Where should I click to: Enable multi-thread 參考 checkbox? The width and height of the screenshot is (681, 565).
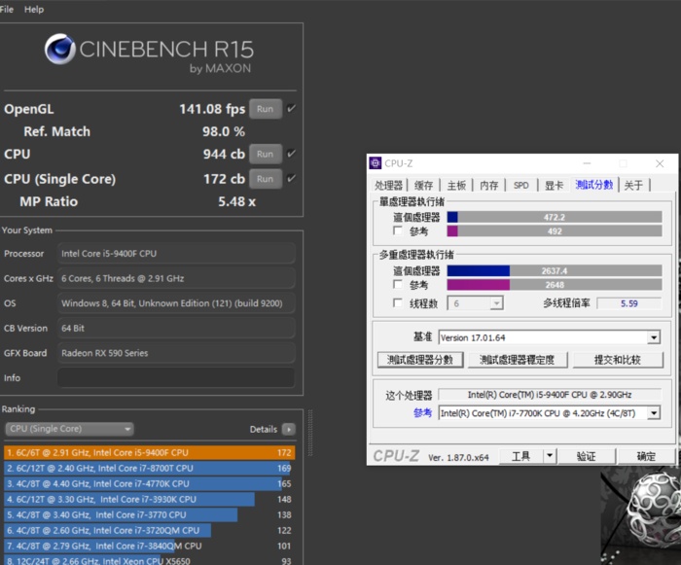(x=397, y=284)
